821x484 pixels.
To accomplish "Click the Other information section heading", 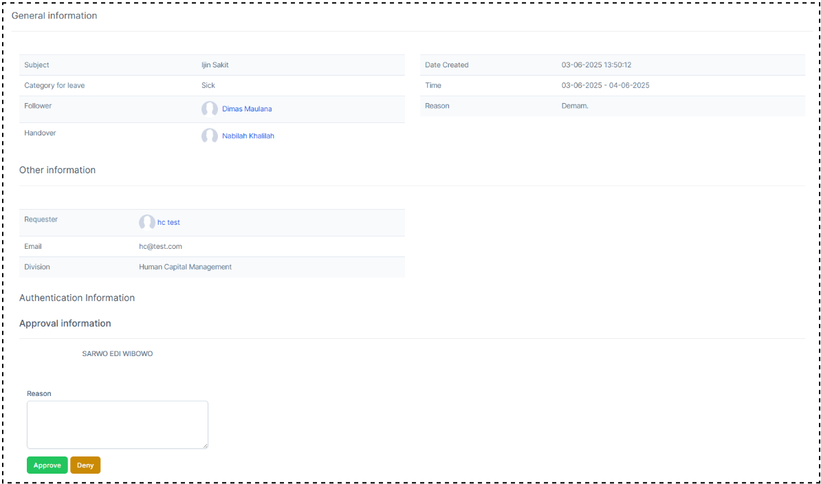I will (57, 170).
